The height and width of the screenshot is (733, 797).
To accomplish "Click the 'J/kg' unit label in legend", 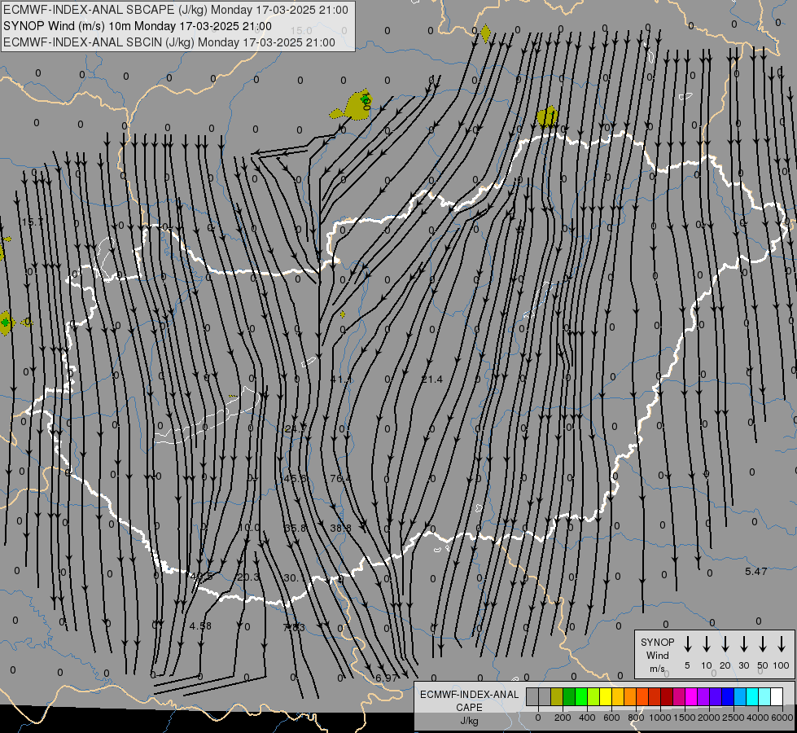I will [x=469, y=721].
